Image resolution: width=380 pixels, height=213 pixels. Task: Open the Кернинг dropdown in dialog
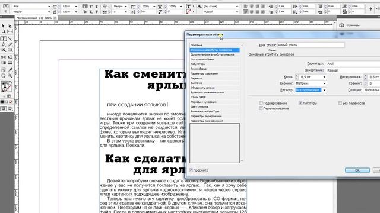(324, 83)
